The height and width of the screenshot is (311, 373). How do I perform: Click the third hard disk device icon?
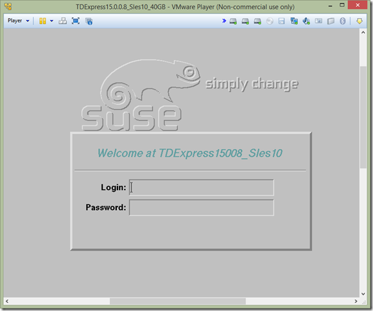pyautogui.click(x=257, y=21)
